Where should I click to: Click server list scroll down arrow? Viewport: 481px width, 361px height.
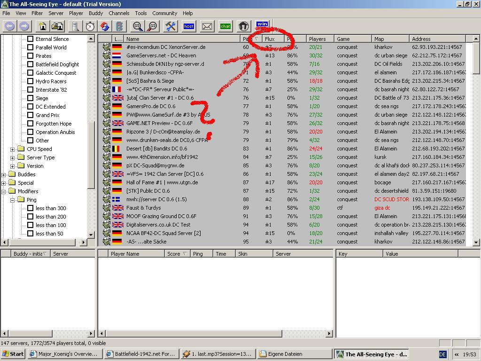pos(476,242)
